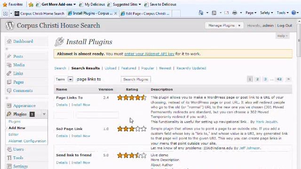Click the add-to-favorites-bar star icon

31,4
